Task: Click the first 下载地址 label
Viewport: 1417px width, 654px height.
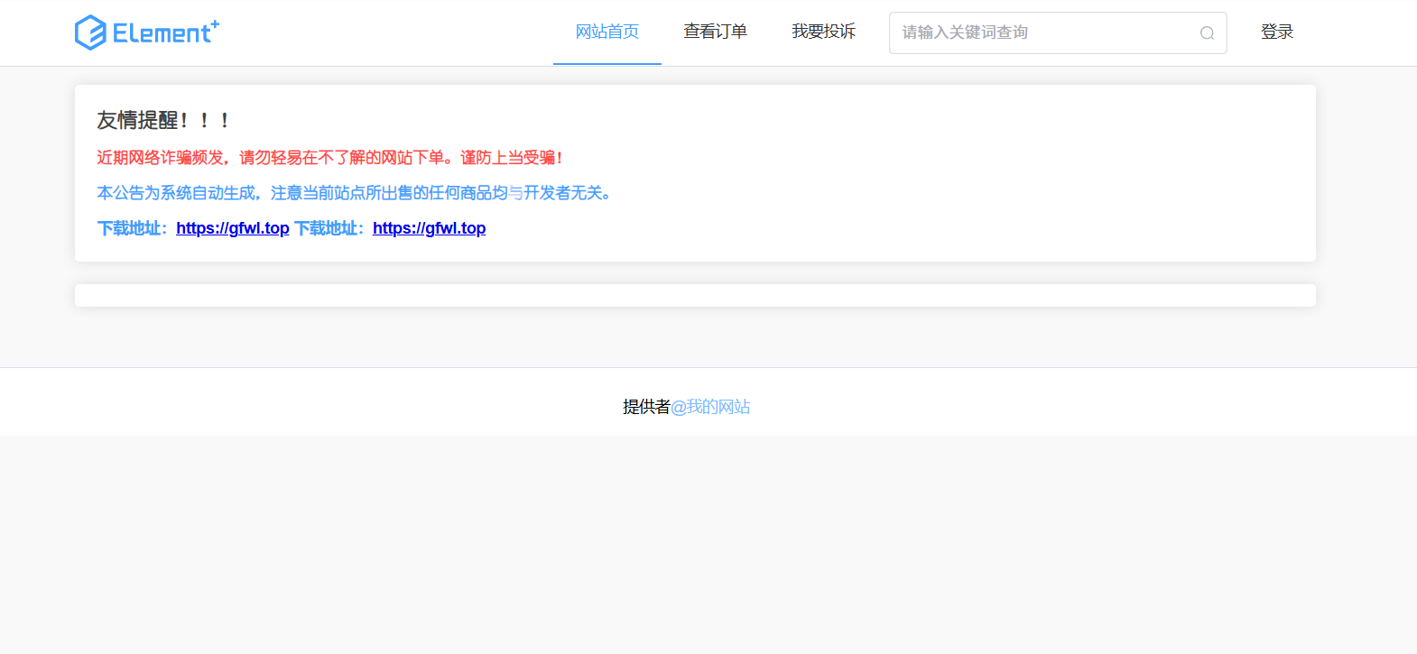Action: [x=133, y=228]
